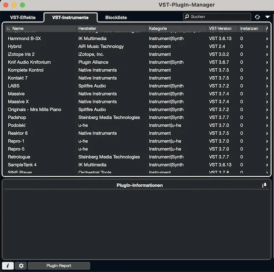The width and height of the screenshot is (274, 272).
Task: Select the Hybrid plug-in row
Action: pyautogui.click(x=137, y=47)
